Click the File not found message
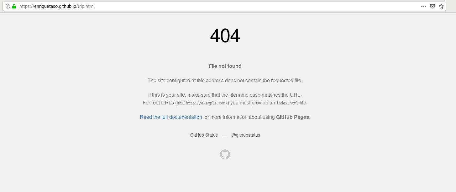This screenshot has width=456, height=192. (x=225, y=66)
